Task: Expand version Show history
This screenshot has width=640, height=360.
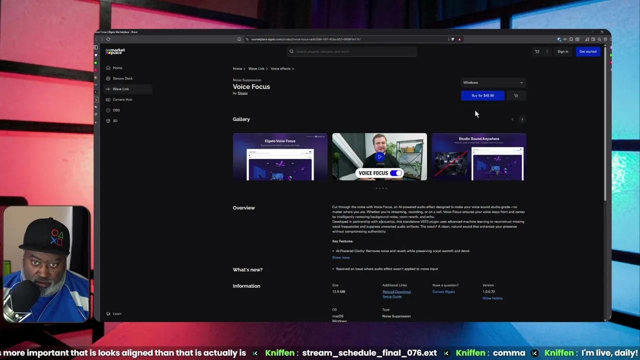Action: (x=492, y=298)
